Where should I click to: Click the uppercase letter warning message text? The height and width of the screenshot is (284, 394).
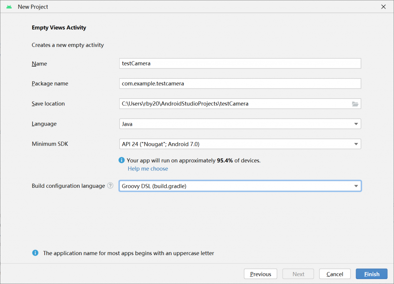click(129, 253)
